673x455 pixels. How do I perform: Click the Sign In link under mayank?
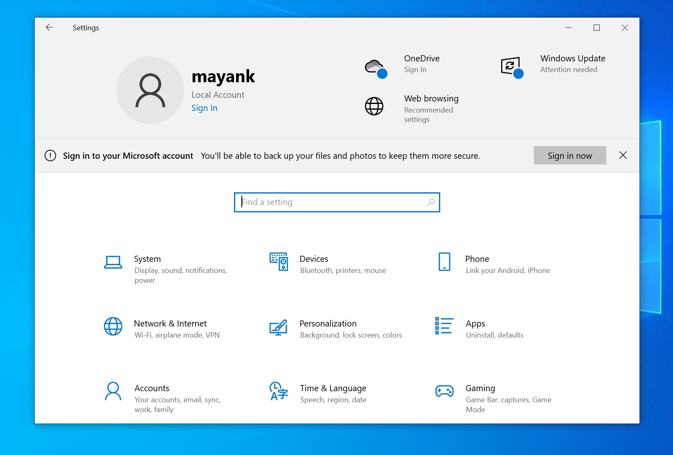[204, 108]
